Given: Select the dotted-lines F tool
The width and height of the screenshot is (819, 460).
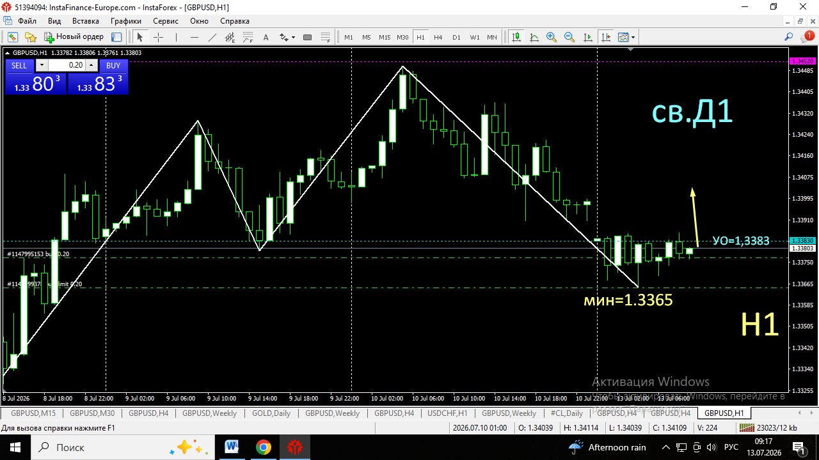Looking at the screenshot, I should (x=325, y=37).
